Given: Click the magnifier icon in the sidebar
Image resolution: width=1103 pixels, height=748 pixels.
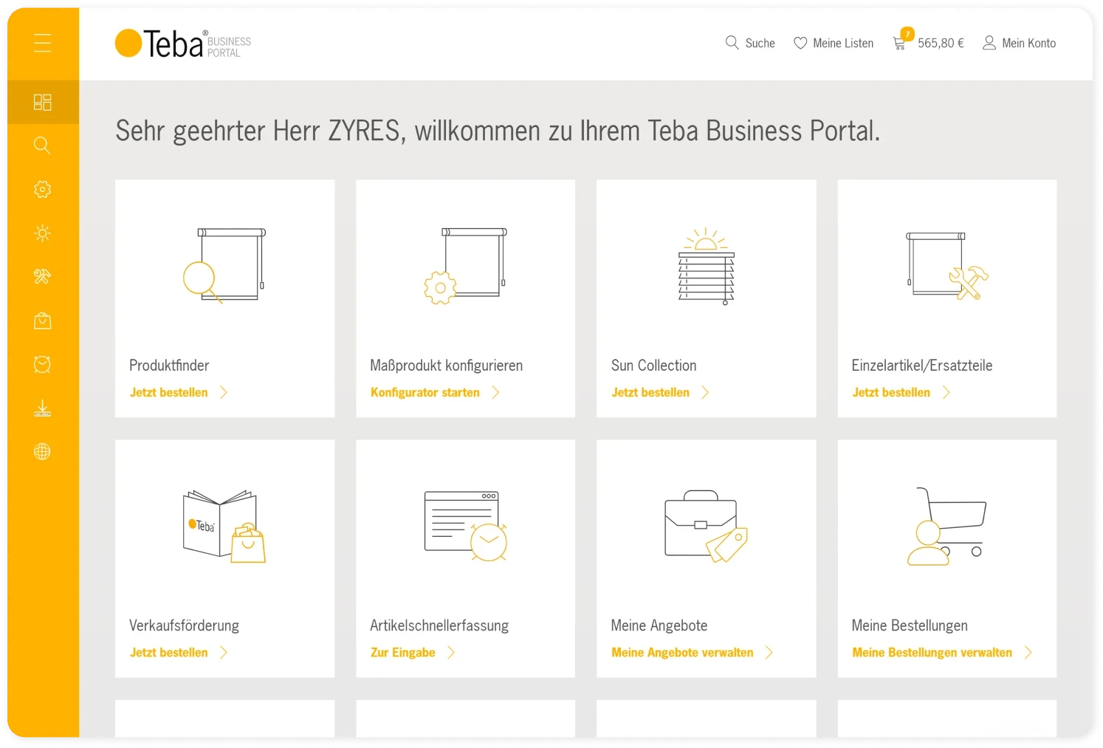Looking at the screenshot, I should coord(43,145).
